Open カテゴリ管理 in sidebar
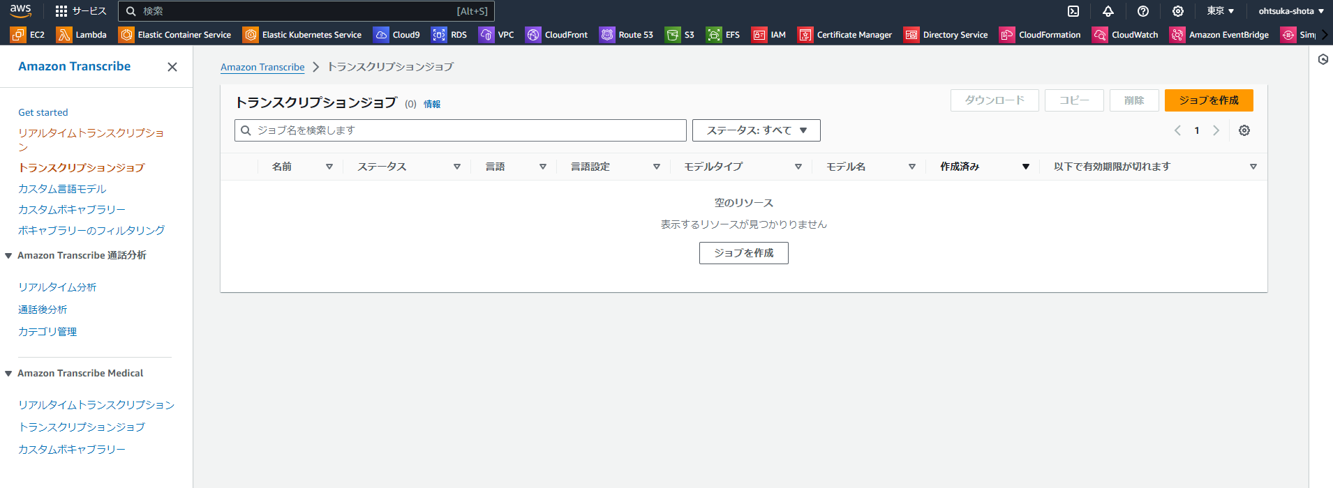This screenshot has width=1333, height=488. pyautogui.click(x=47, y=332)
